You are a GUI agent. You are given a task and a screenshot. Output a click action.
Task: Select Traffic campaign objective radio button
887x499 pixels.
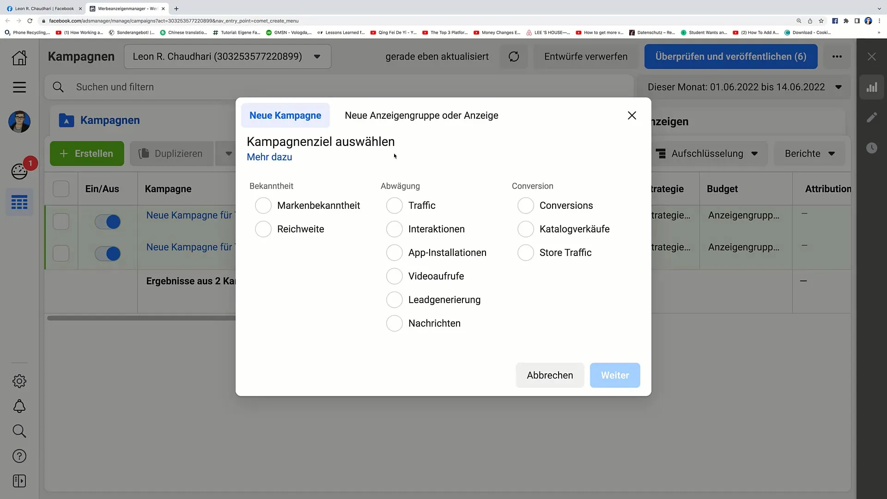click(x=394, y=205)
